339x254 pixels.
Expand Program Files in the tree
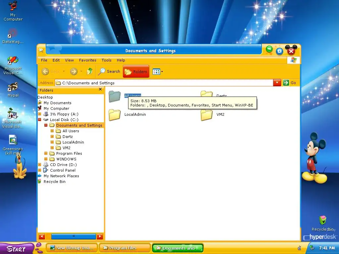coord(46,153)
